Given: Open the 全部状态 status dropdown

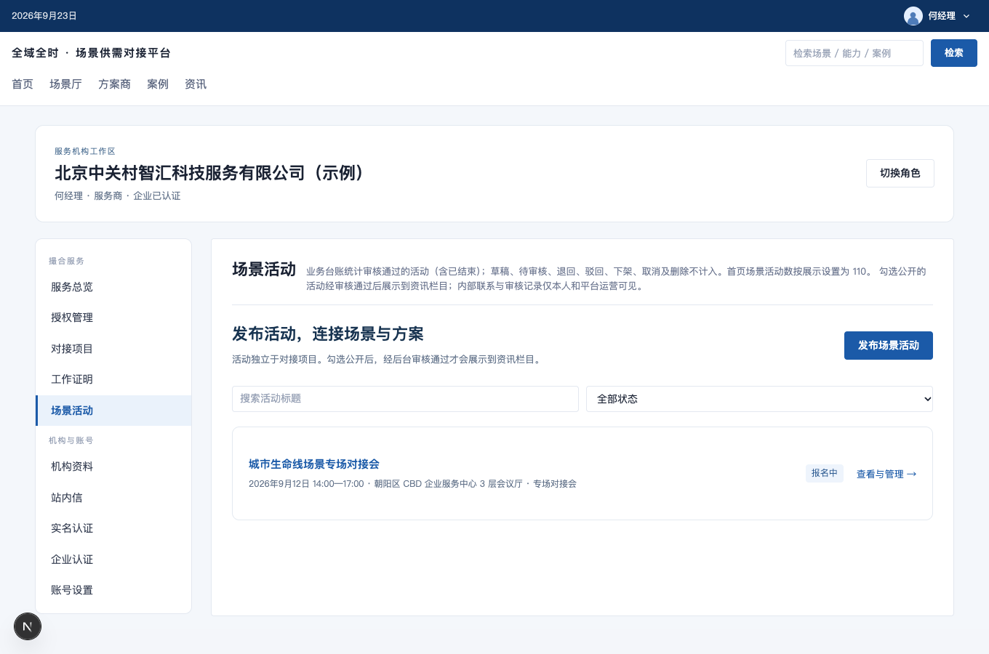Looking at the screenshot, I should coord(759,399).
